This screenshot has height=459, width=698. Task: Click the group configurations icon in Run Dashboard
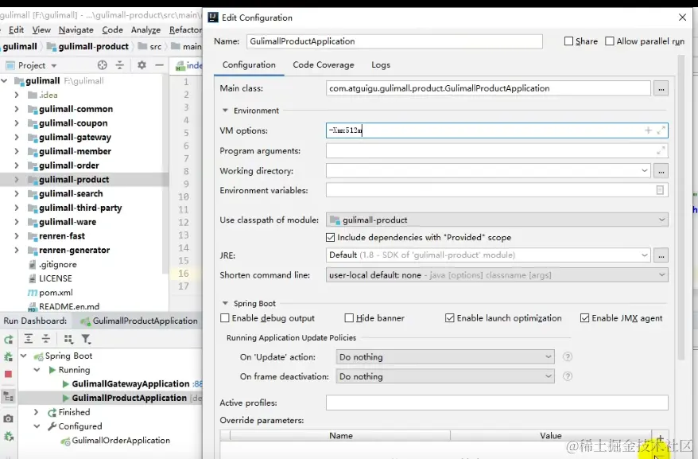[x=68, y=339]
